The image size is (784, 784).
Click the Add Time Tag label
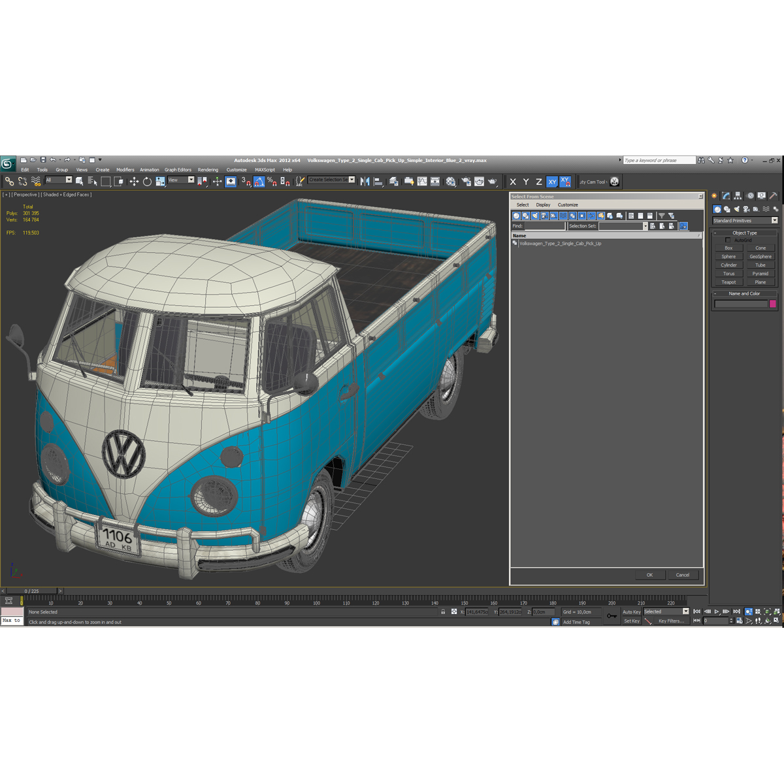(x=576, y=622)
